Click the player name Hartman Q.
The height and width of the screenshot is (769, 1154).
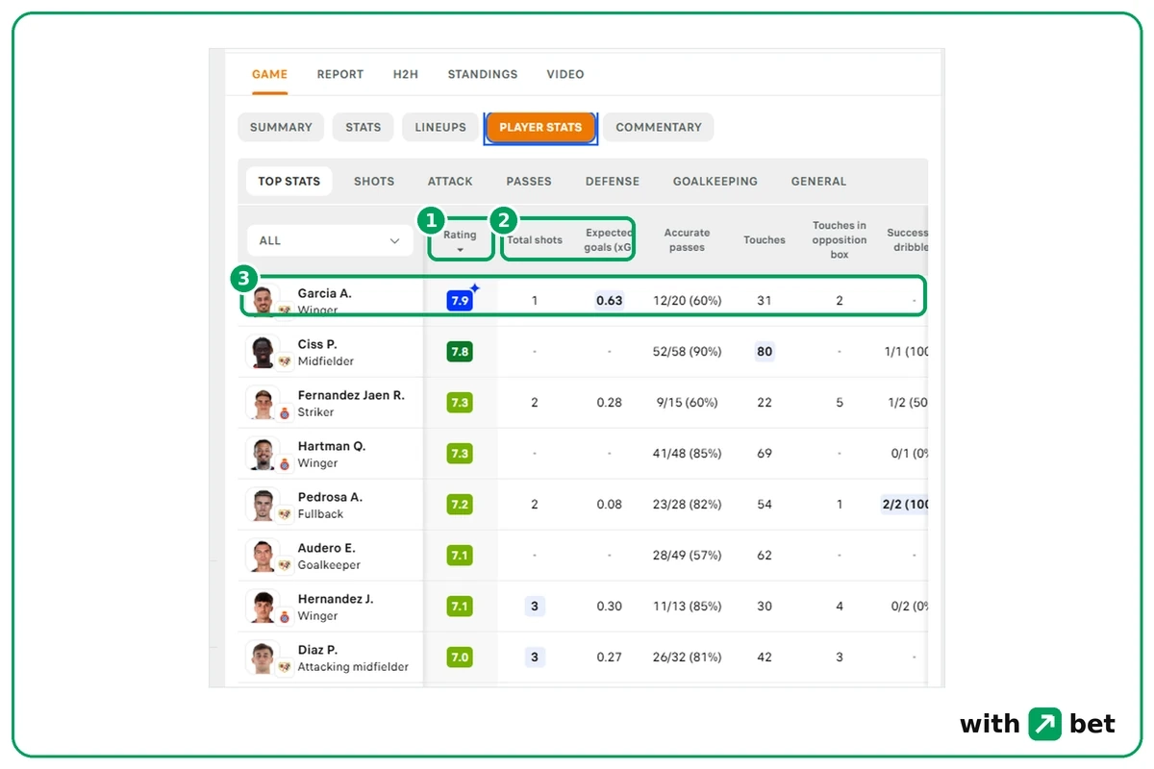point(332,446)
